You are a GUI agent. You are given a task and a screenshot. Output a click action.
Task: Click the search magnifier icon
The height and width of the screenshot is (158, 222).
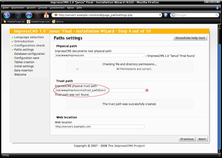(x=217, y=15)
